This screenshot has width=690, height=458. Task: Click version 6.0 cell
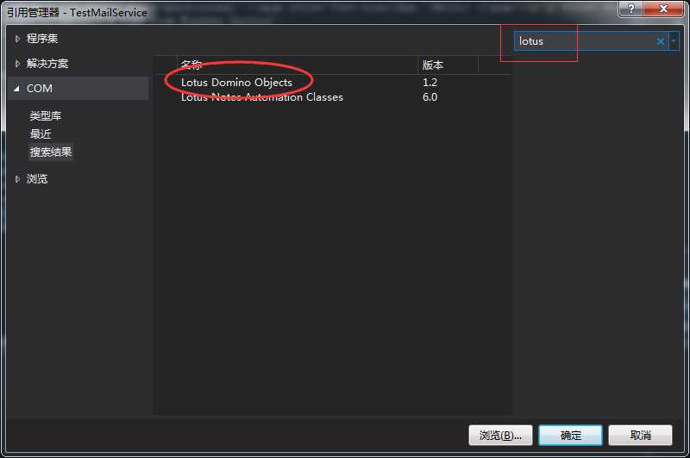click(x=430, y=97)
